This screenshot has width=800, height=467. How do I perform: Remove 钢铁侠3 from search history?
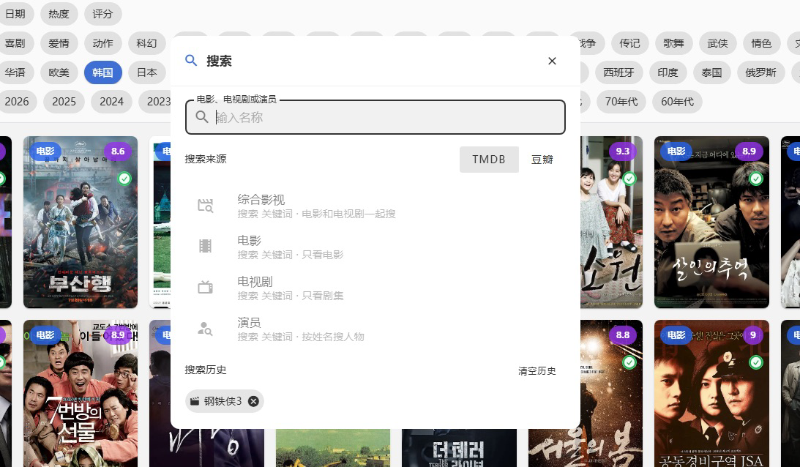point(253,401)
